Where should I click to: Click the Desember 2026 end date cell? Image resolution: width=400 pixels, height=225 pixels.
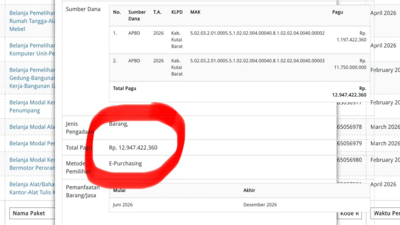(x=260, y=205)
